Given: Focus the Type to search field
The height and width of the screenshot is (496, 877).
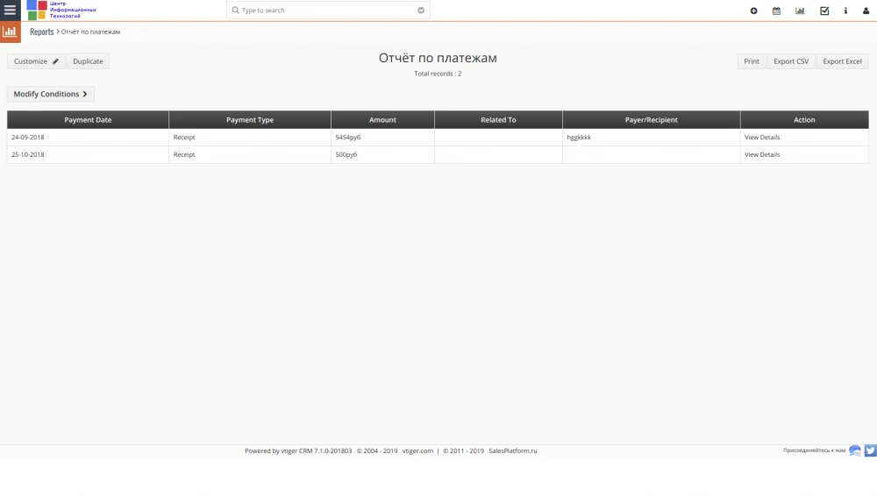Looking at the screenshot, I should [328, 10].
